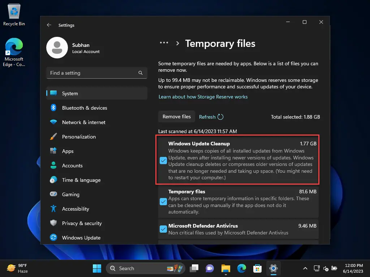Open File Explorer from the taskbar
Screen dimensions: 370x277
[225, 268]
